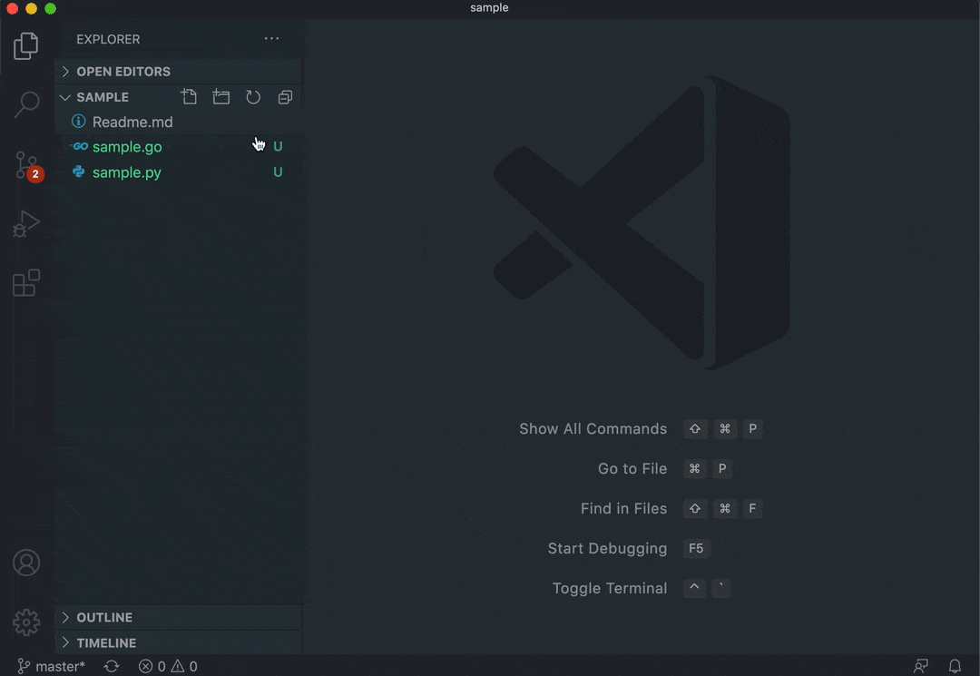Open the Accounts menu
This screenshot has width=980, height=676.
(x=26, y=563)
